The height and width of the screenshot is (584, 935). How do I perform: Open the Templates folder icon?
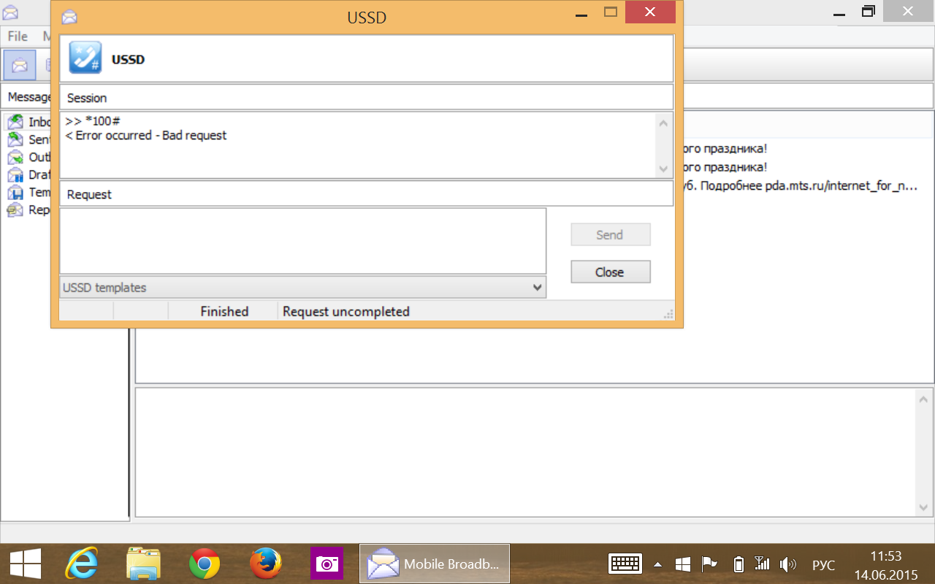pos(15,193)
